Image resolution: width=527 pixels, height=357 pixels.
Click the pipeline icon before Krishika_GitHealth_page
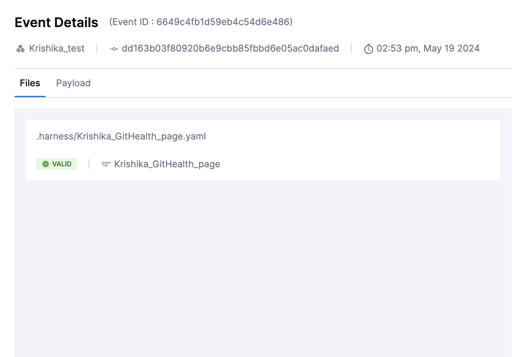(106, 164)
